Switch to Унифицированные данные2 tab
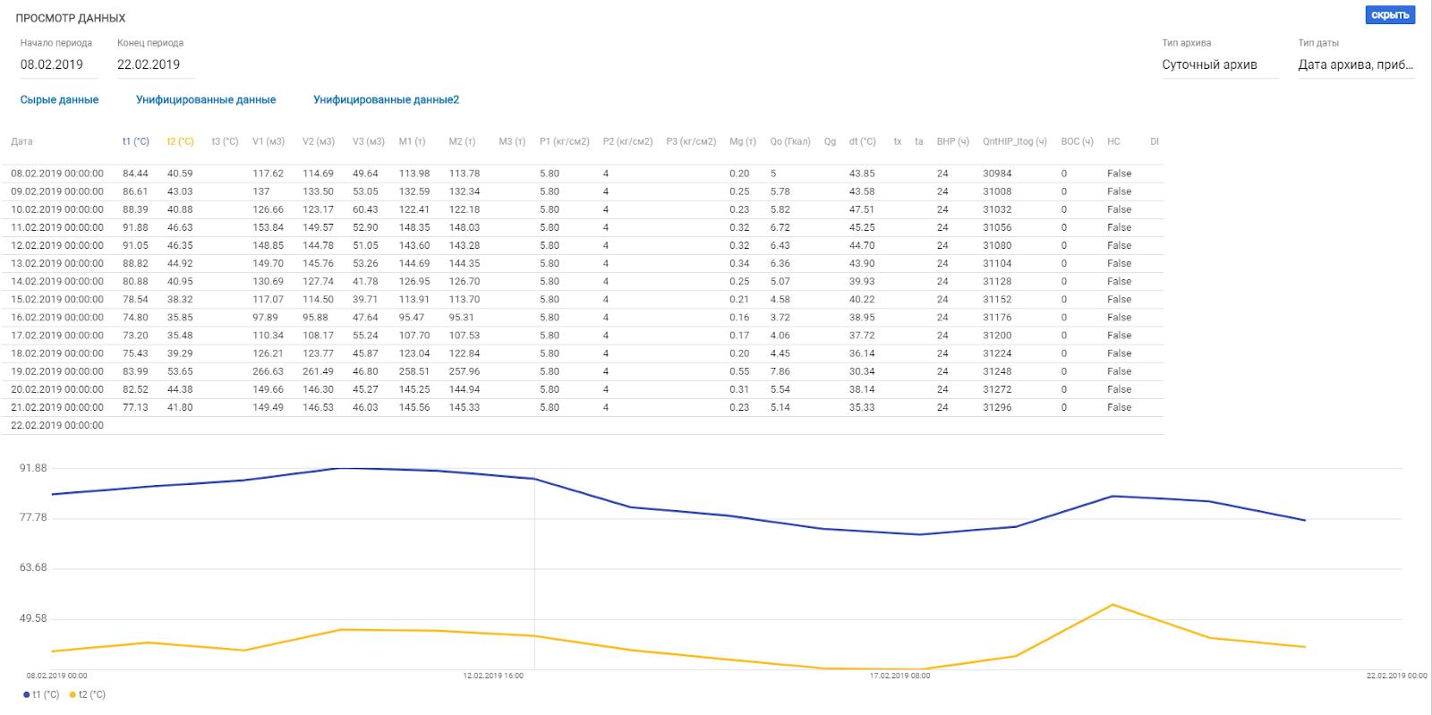The image size is (1432, 715). [386, 99]
